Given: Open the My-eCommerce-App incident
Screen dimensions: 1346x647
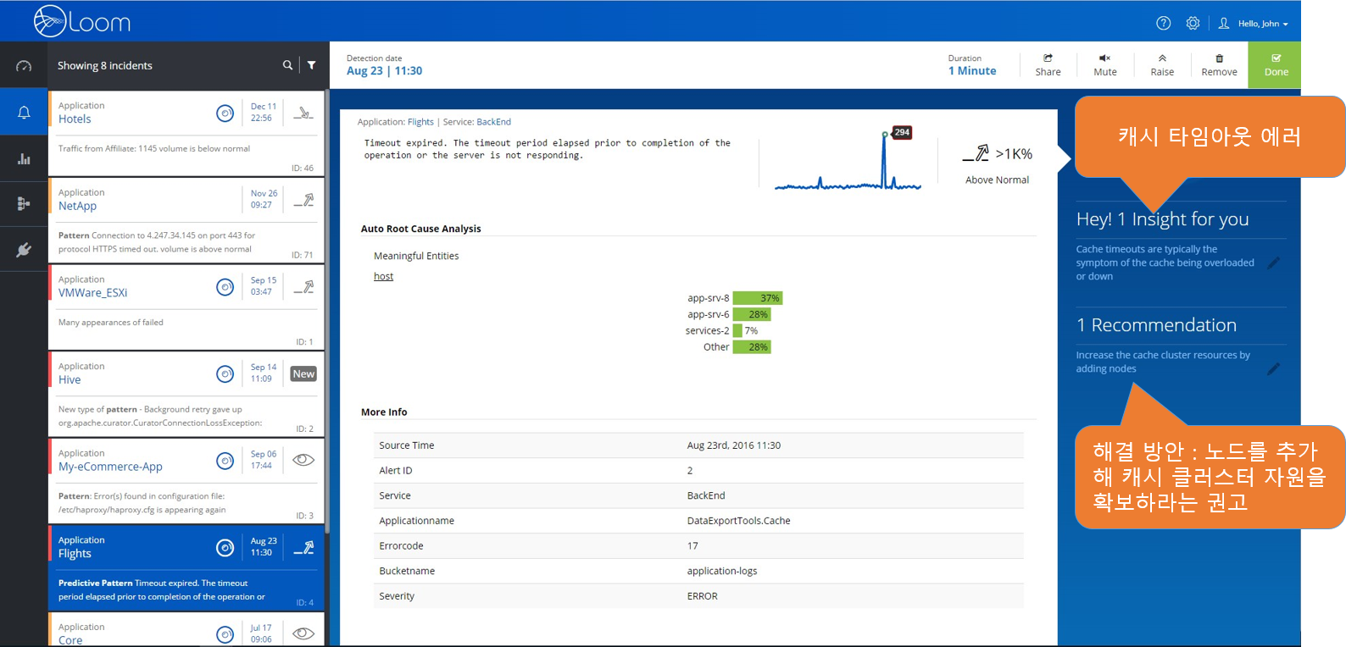Looking at the screenshot, I should point(186,481).
